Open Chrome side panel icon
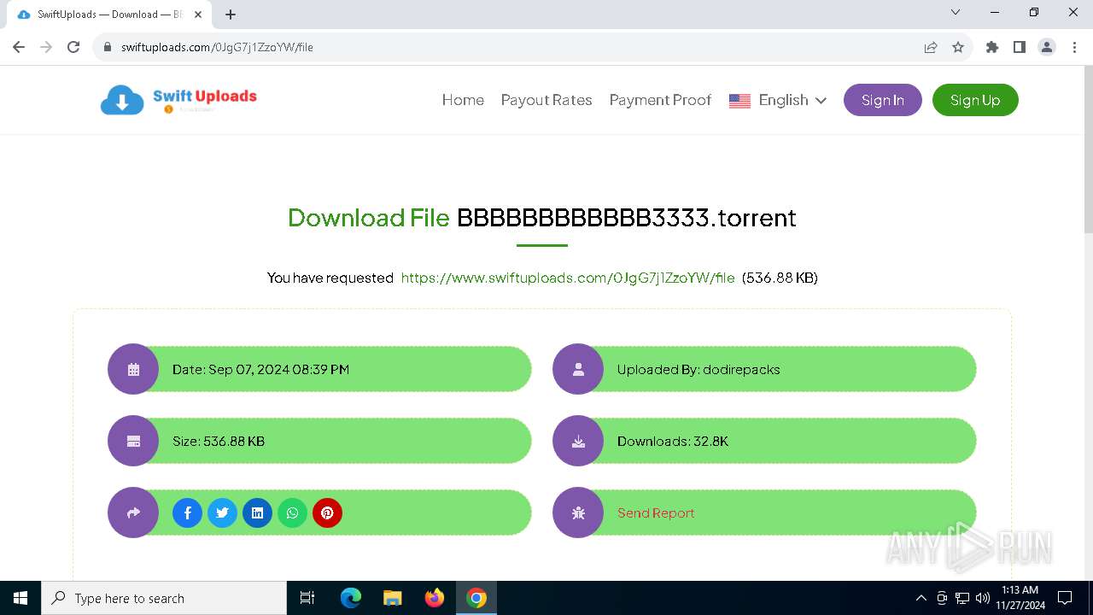1093x615 pixels. pyautogui.click(x=1020, y=47)
